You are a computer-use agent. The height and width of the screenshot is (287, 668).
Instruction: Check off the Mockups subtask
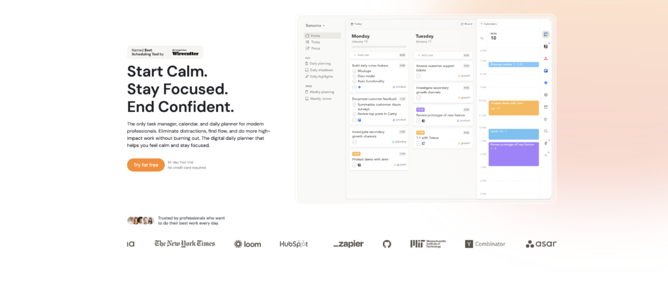coord(354,71)
